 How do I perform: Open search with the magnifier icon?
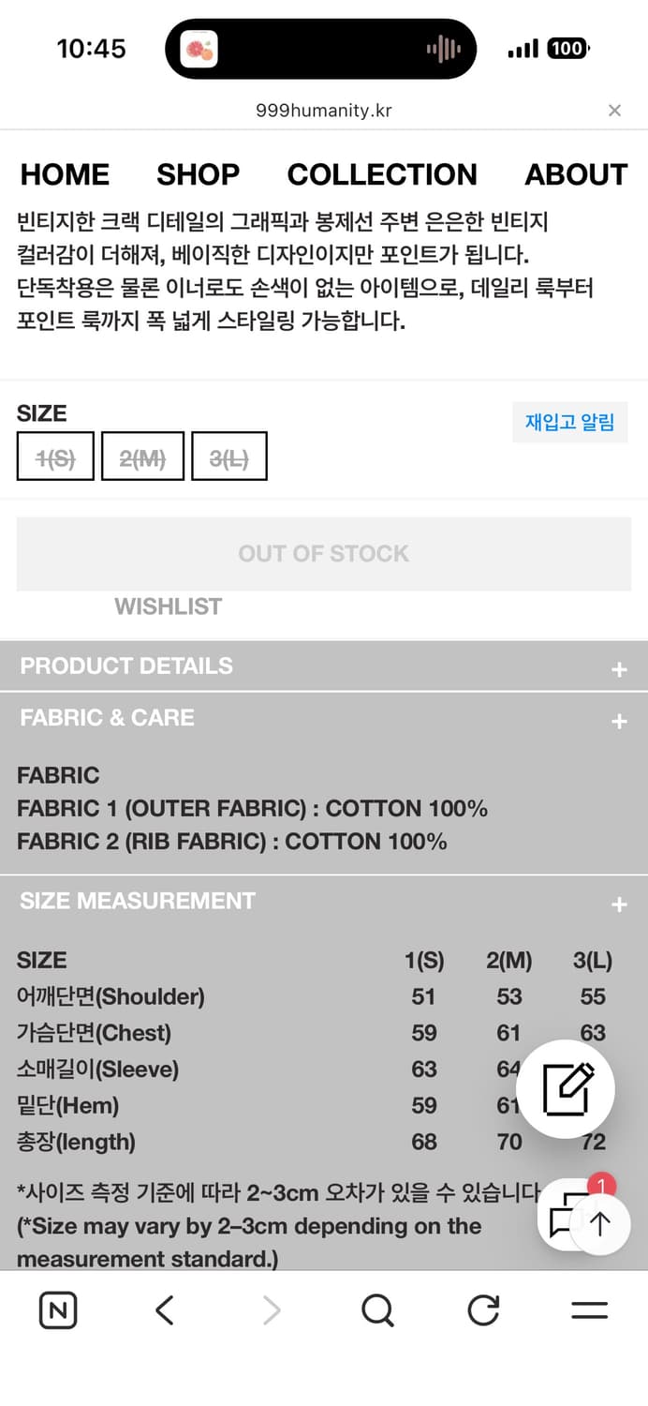pos(377,1310)
